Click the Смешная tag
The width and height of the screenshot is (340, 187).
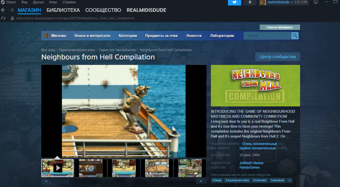[277, 180]
